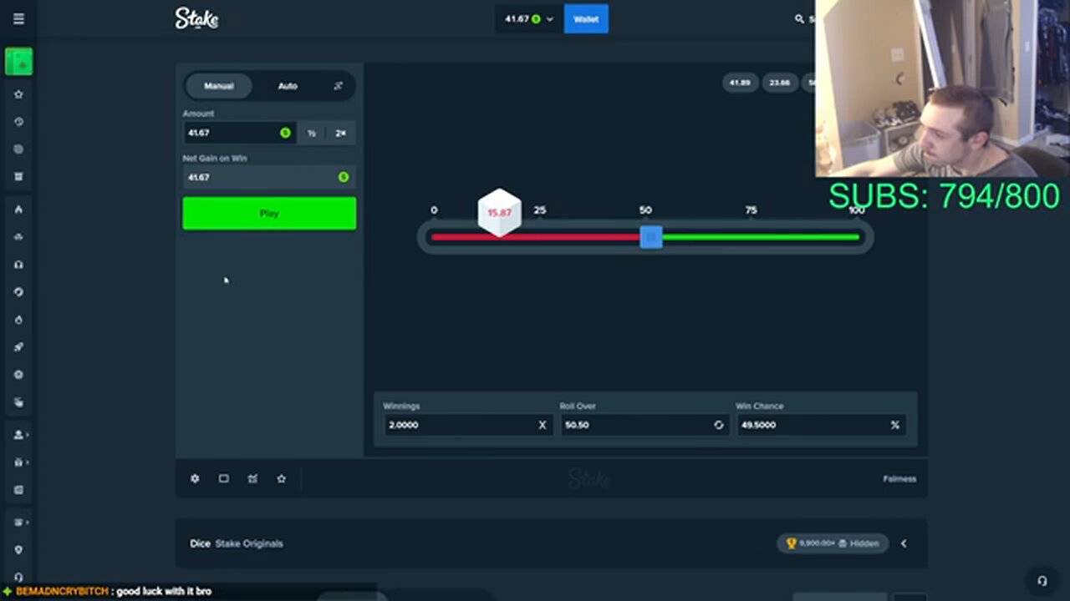1070x601 pixels.
Task: Click the 15.87 dice result marker
Action: tap(499, 212)
